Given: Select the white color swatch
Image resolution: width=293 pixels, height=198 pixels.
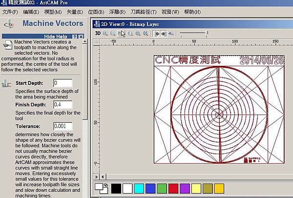Looking at the screenshot, I should coord(127,188).
